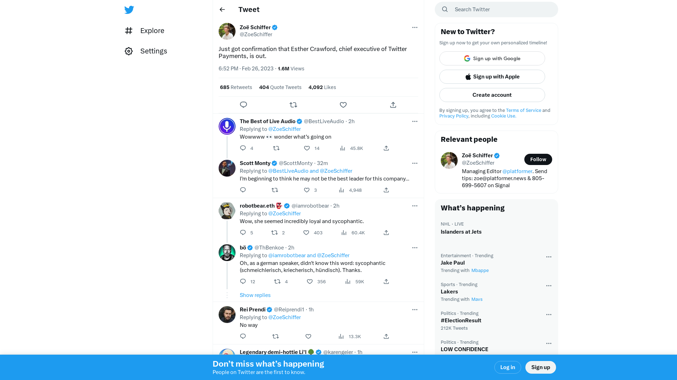The image size is (677, 380).
Task: Open the Explore navigation item
Action: click(144, 30)
